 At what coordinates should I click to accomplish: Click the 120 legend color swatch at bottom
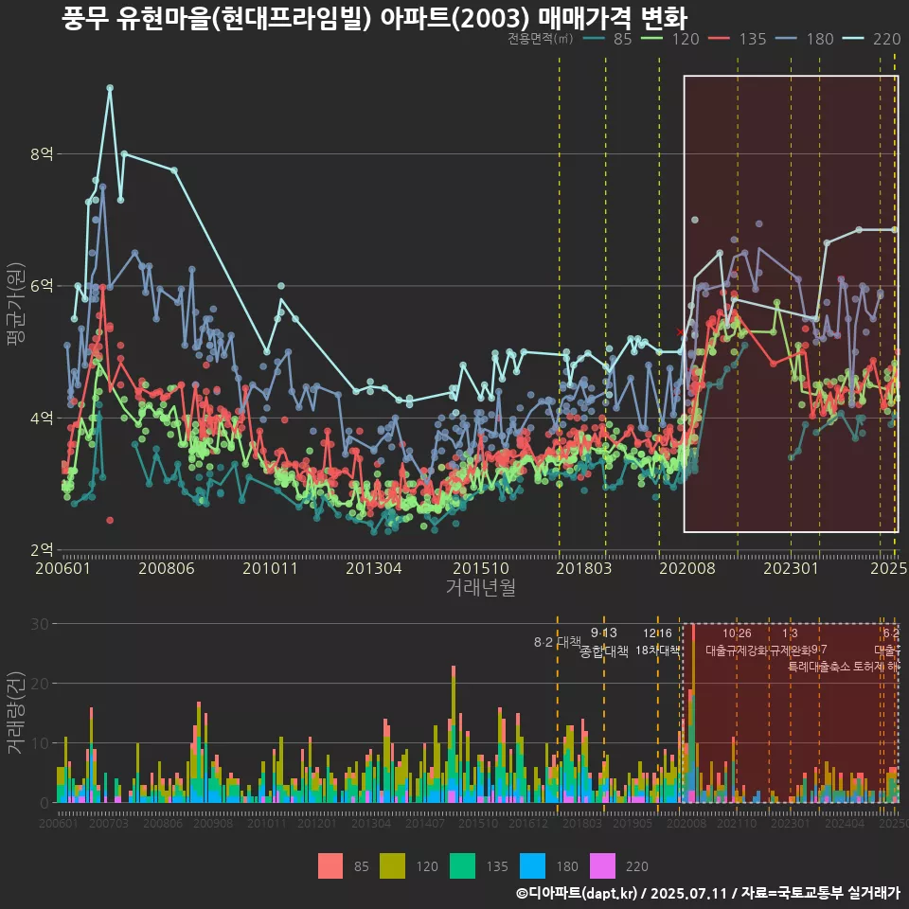click(x=392, y=866)
